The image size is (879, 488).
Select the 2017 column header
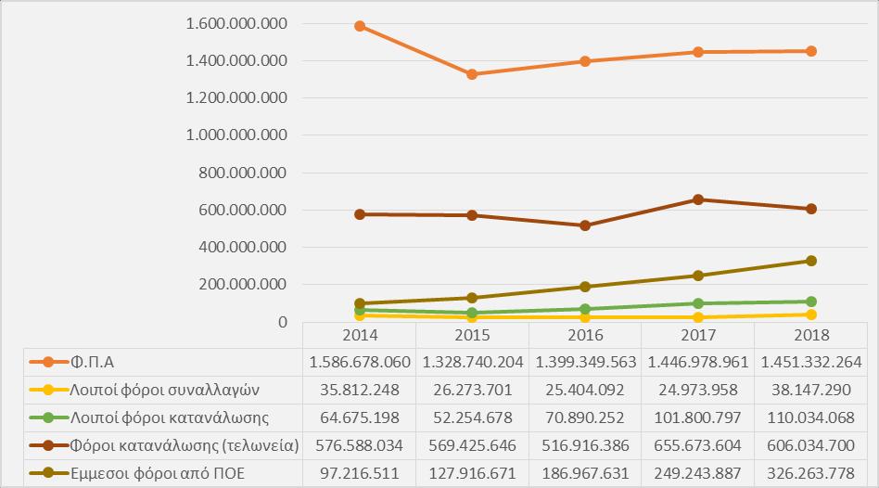click(698, 336)
